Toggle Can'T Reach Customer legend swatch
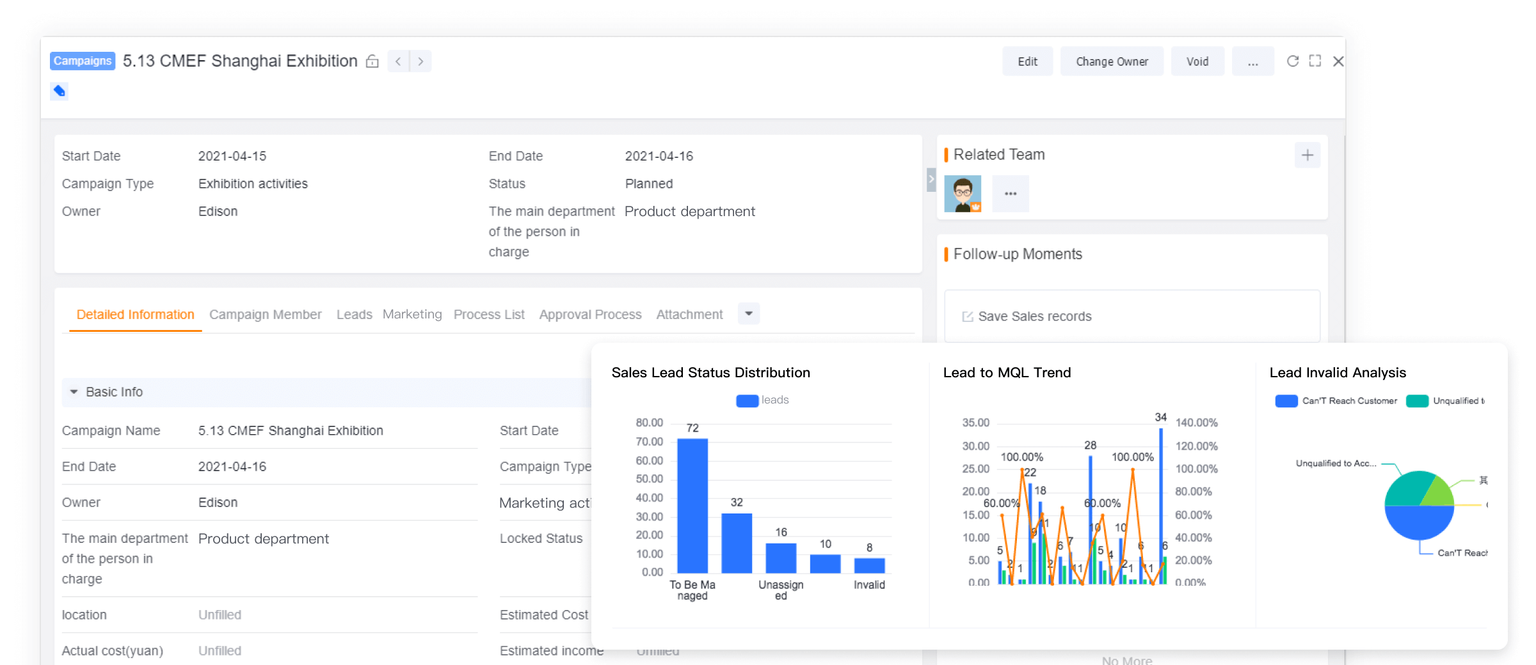1536x665 pixels. (1286, 401)
